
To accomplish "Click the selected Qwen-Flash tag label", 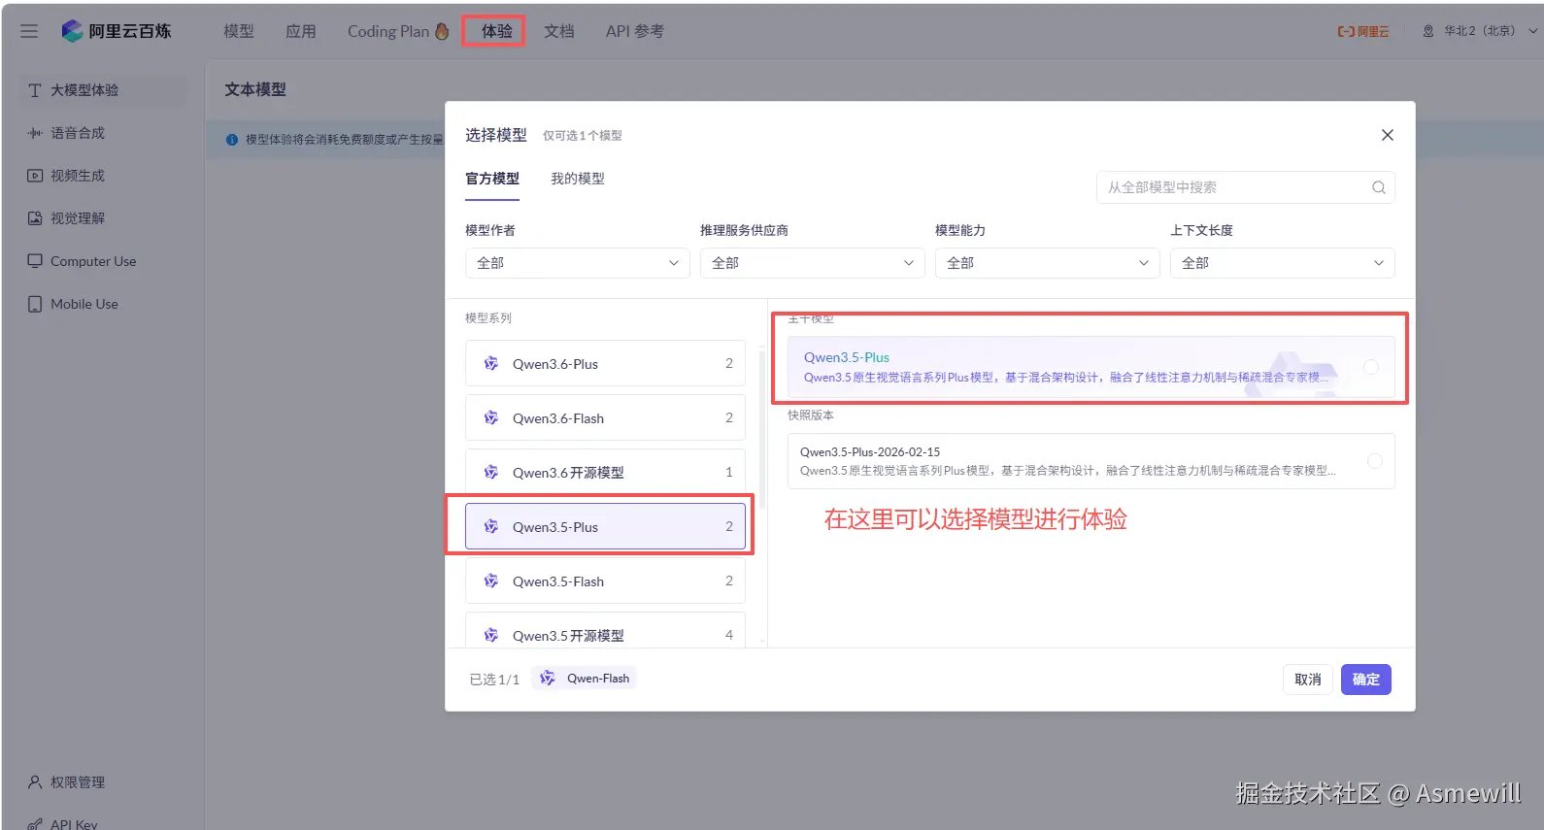I will [x=598, y=679].
